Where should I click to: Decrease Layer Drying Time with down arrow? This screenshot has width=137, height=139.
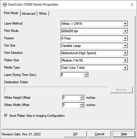tap(86, 76)
